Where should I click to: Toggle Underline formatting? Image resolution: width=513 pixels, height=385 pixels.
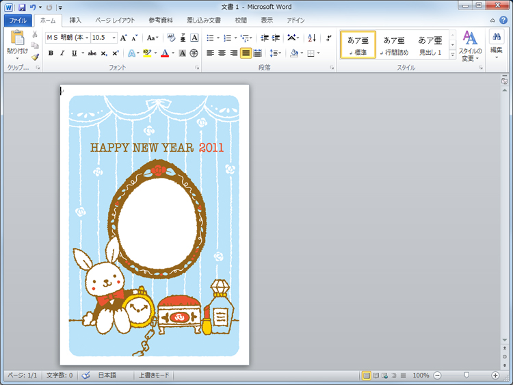point(75,53)
